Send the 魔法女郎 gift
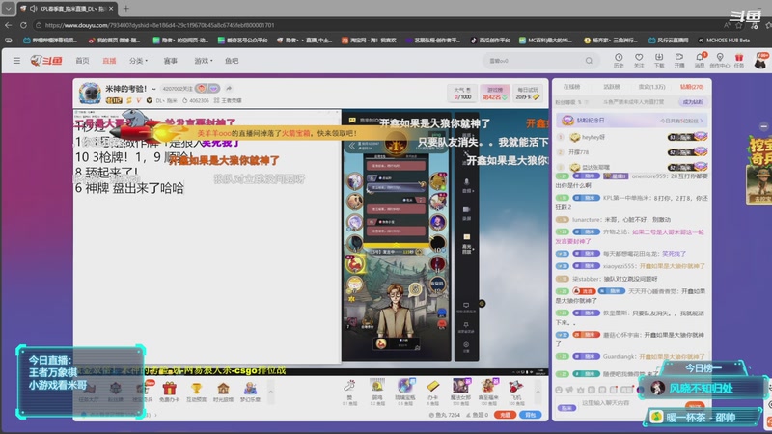This screenshot has height=434, width=772. (x=461, y=393)
